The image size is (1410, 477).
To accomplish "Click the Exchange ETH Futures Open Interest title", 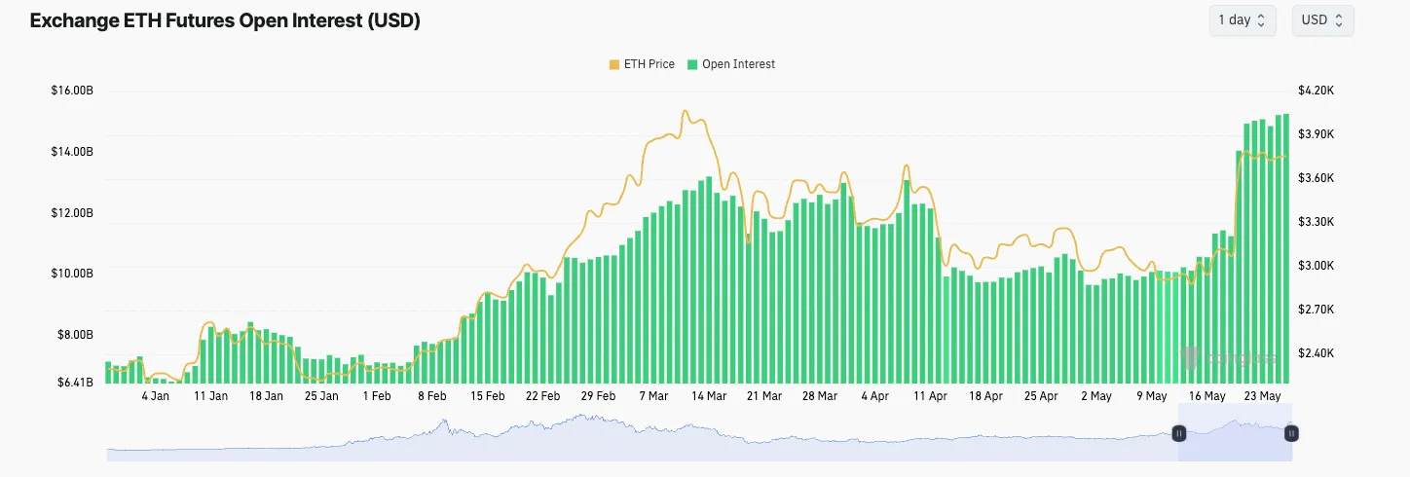I will coord(225,20).
